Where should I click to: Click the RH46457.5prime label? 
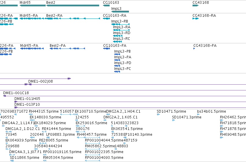(x=92, y=135)
